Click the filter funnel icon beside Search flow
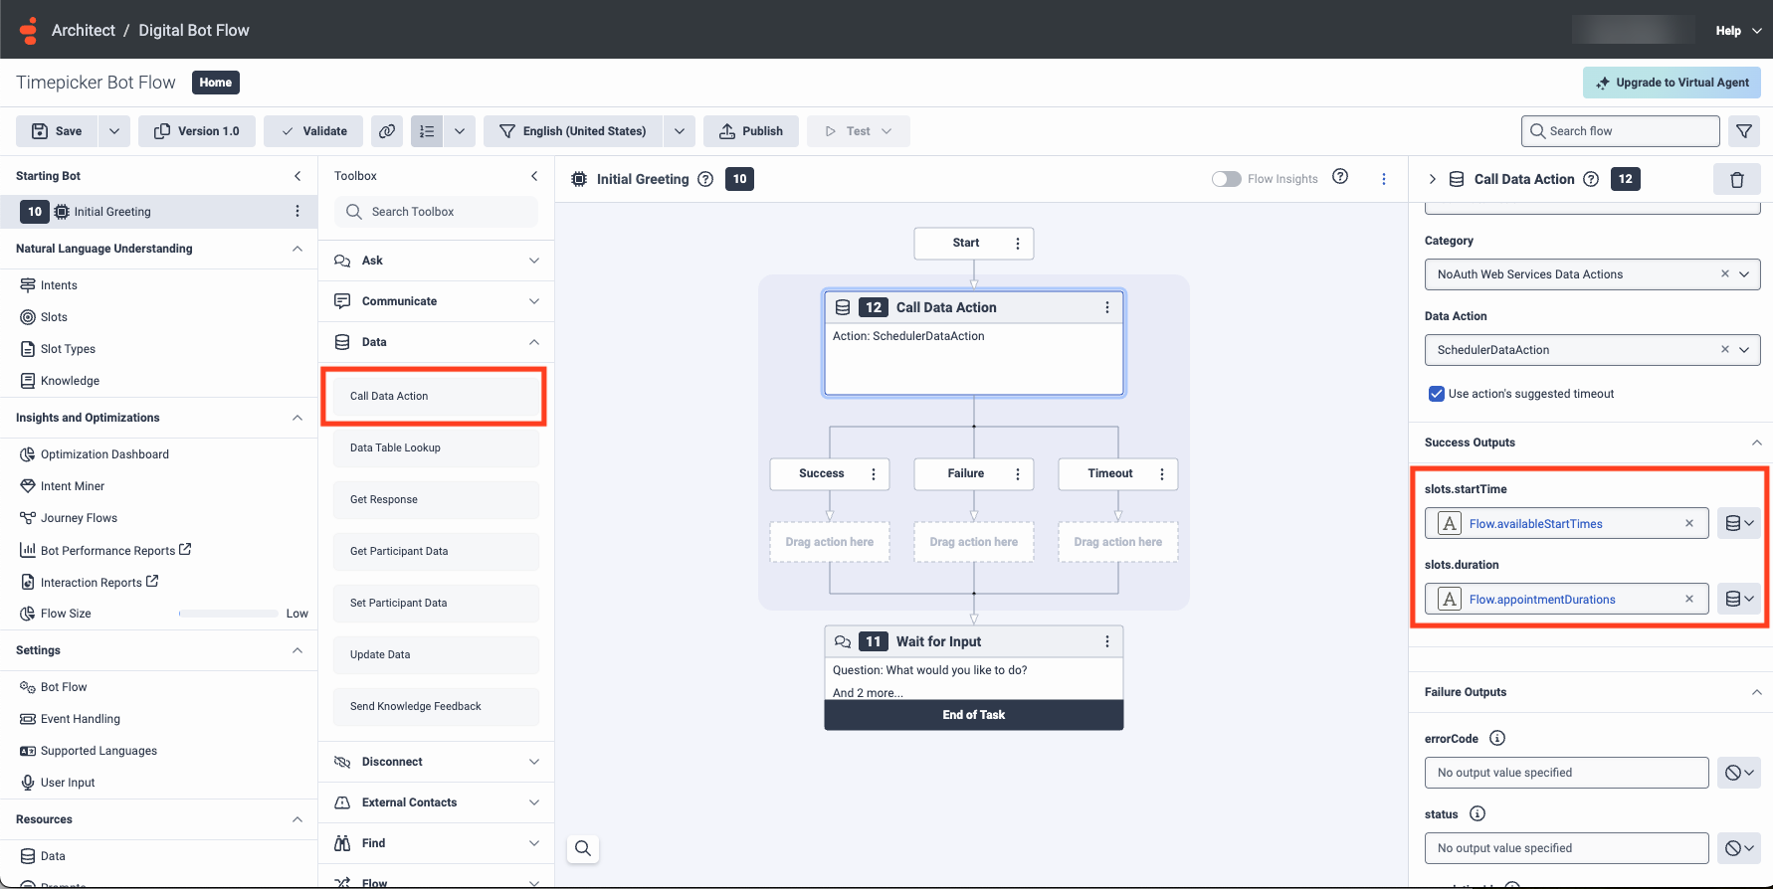This screenshot has width=1773, height=889. [1743, 131]
